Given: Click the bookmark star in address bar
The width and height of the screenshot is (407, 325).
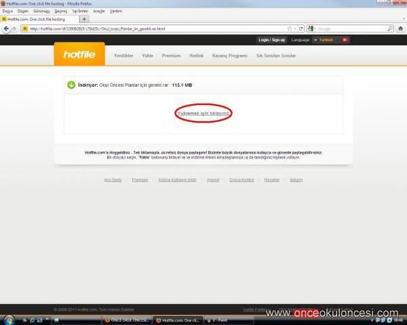Looking at the screenshot, I should 291,28.
